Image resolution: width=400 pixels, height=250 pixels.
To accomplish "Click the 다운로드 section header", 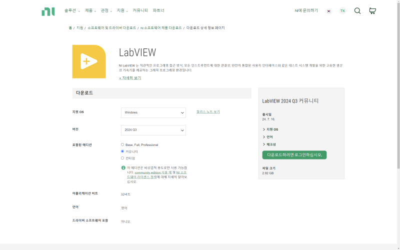I will (x=161, y=93).
